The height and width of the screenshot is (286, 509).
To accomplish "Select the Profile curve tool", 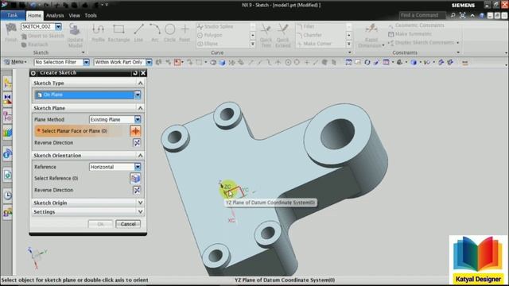I will pyautogui.click(x=98, y=33).
